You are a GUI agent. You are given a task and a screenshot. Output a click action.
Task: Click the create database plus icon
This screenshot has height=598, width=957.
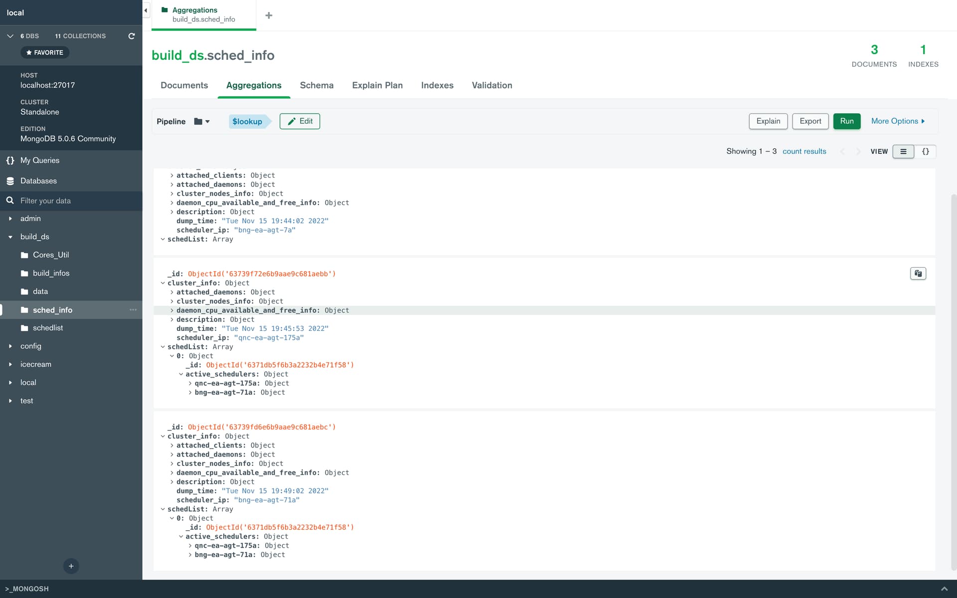pos(71,566)
